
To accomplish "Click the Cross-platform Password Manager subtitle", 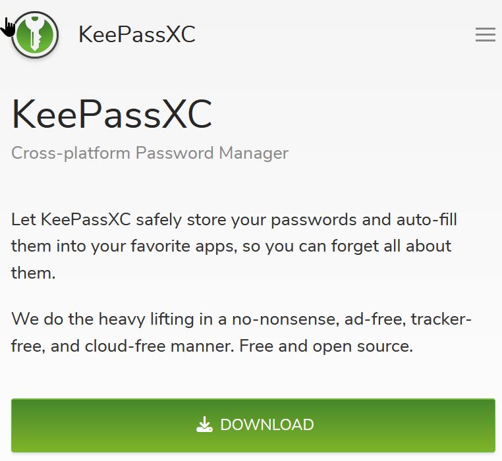I will pyautogui.click(x=150, y=153).
